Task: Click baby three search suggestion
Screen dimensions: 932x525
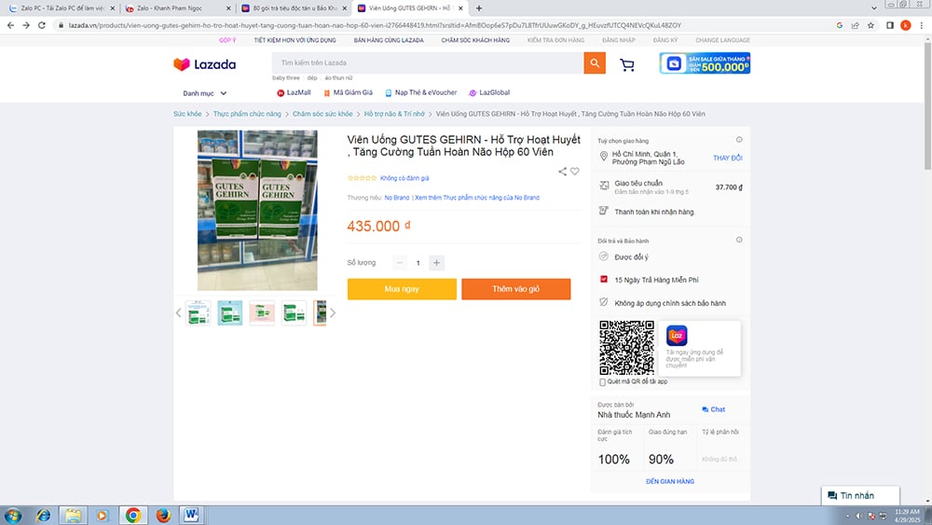Action: click(286, 78)
